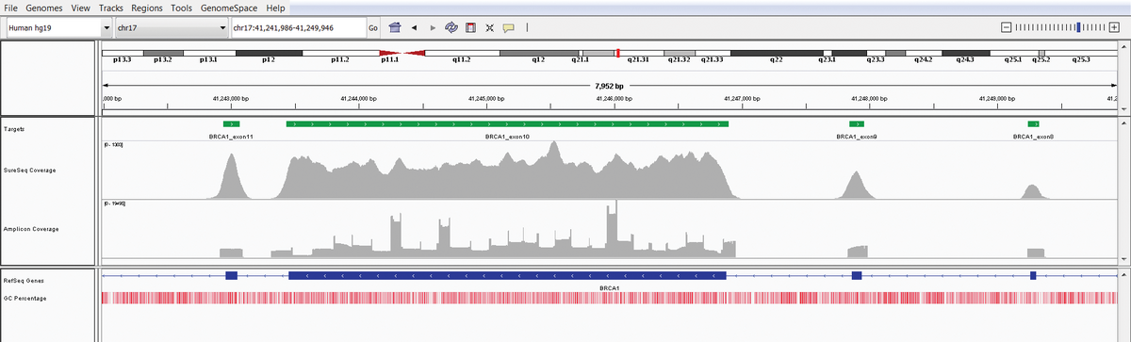Click the Go button
The image size is (1131, 342).
click(373, 27)
